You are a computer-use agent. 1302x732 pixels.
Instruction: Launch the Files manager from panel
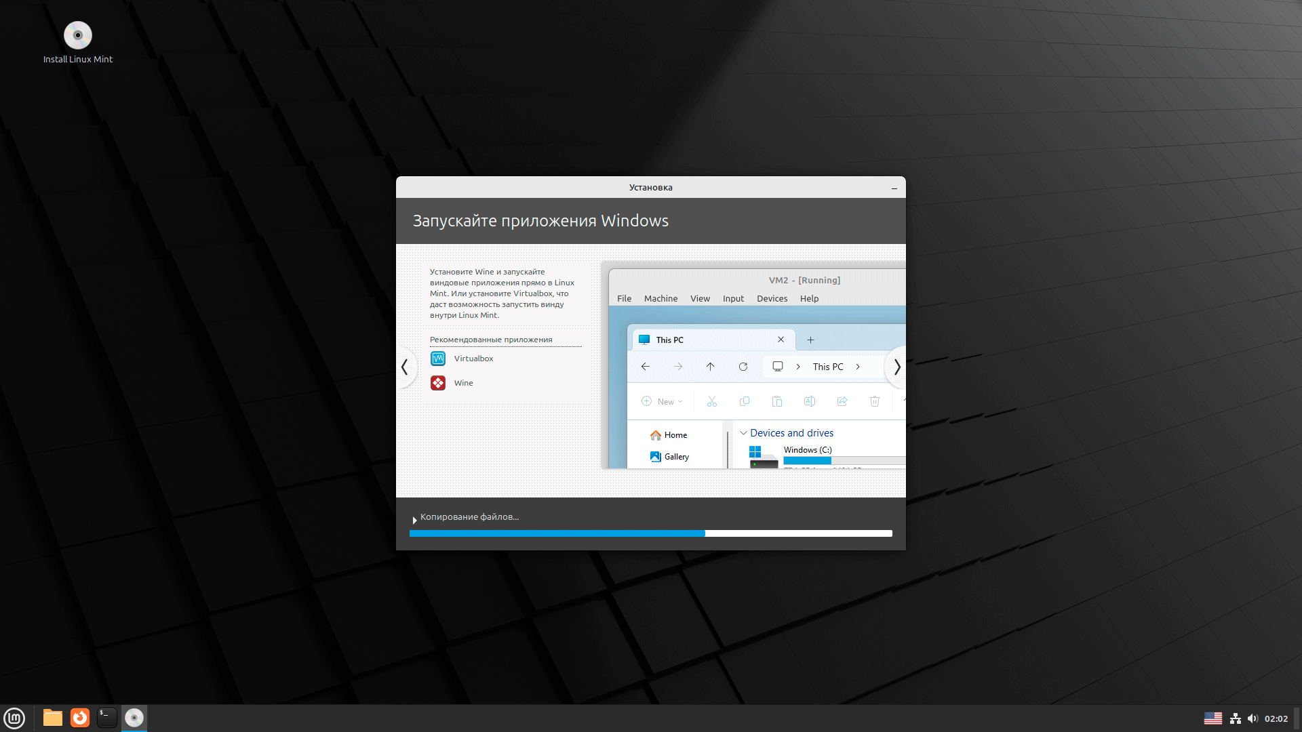tap(52, 718)
